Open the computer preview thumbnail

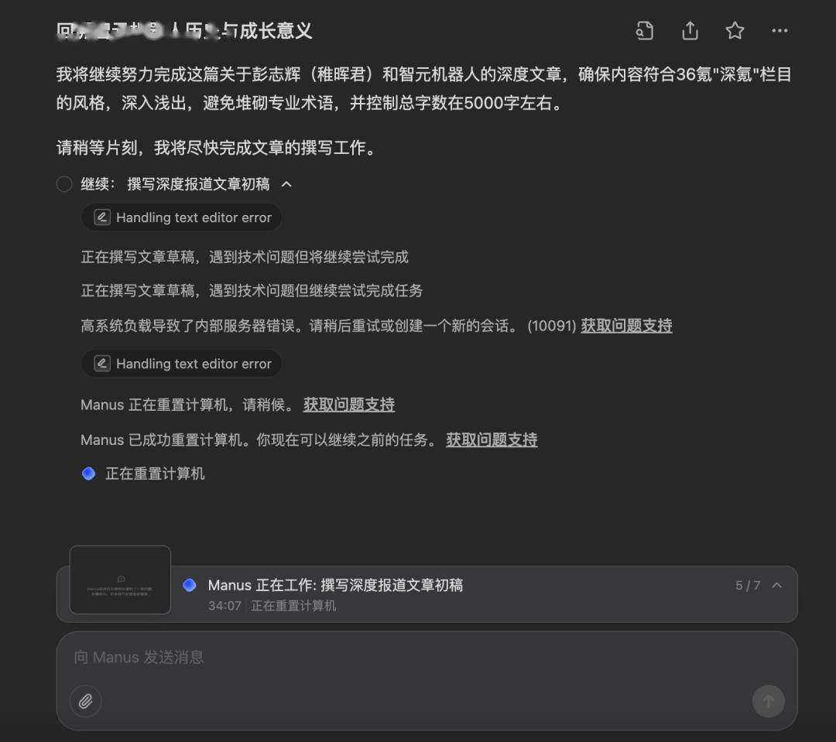point(120,580)
